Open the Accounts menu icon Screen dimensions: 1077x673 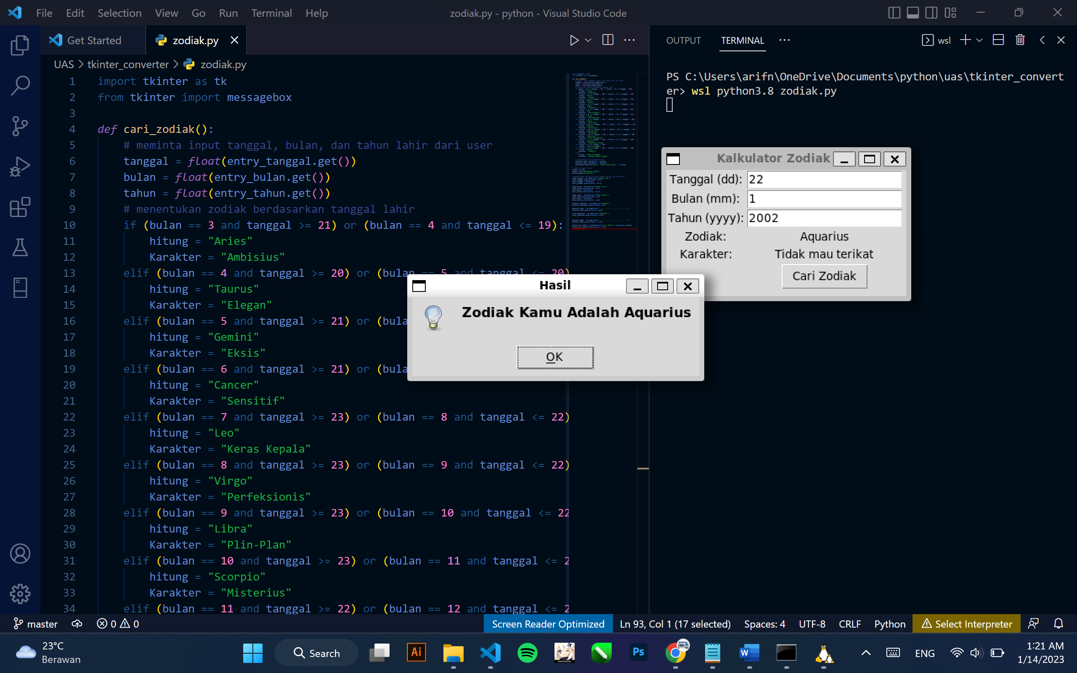[20, 554]
